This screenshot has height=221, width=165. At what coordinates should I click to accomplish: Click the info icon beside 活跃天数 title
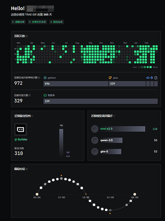[27, 36]
